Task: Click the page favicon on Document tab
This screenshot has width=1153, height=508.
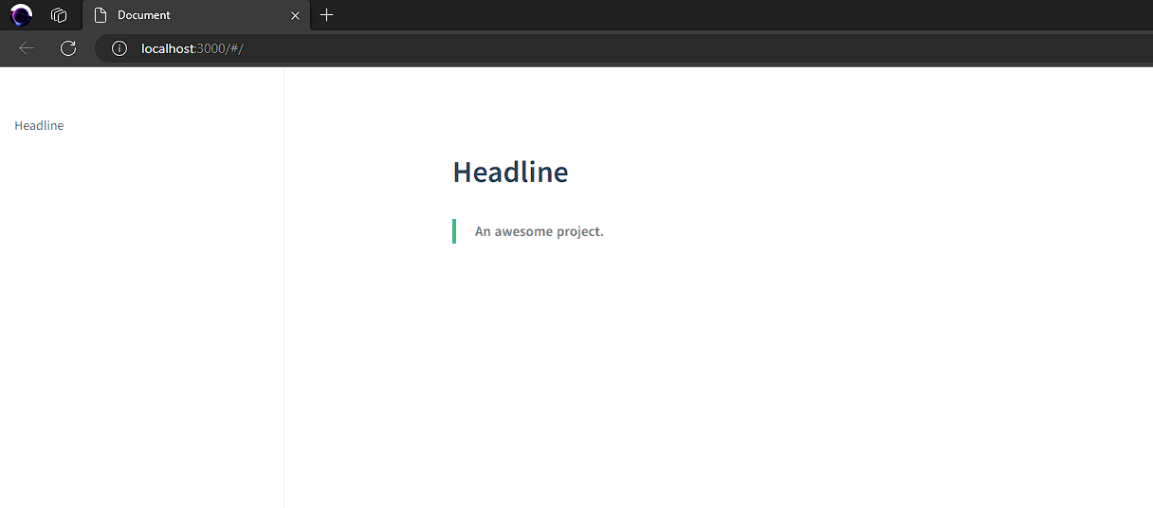Action: [100, 15]
